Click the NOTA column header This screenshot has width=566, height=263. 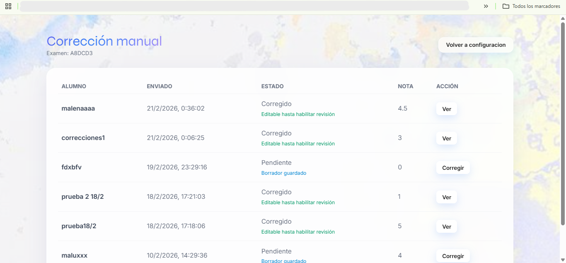point(406,86)
